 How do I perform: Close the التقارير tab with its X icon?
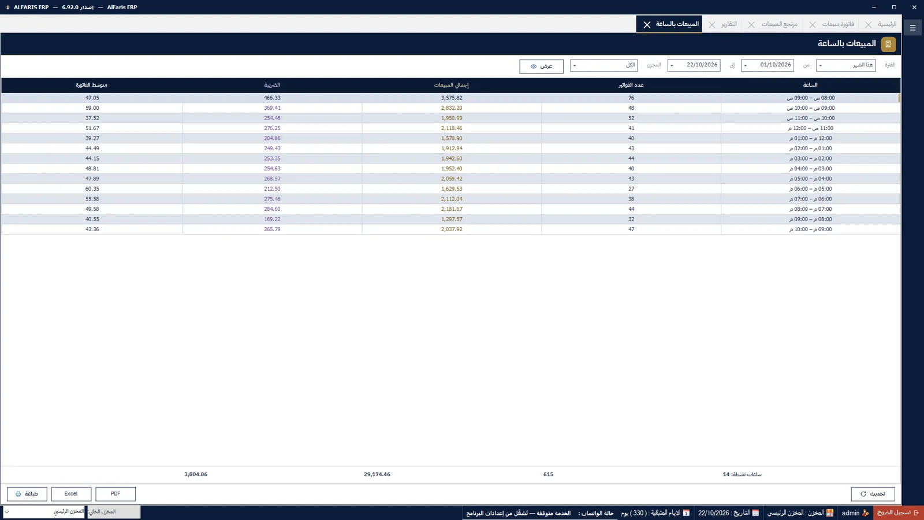[x=711, y=25]
